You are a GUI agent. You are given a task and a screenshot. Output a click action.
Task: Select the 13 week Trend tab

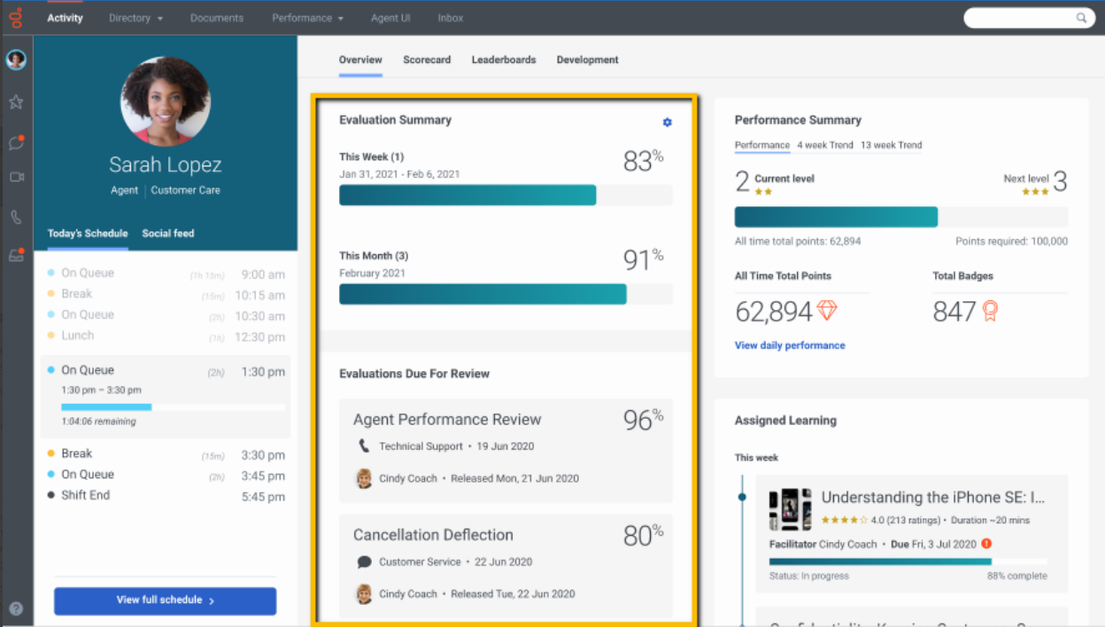tap(892, 145)
